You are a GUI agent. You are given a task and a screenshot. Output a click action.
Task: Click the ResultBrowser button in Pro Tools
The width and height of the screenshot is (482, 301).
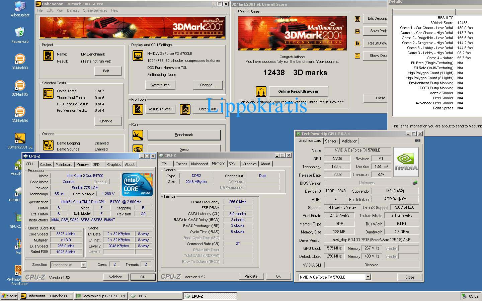(160, 109)
